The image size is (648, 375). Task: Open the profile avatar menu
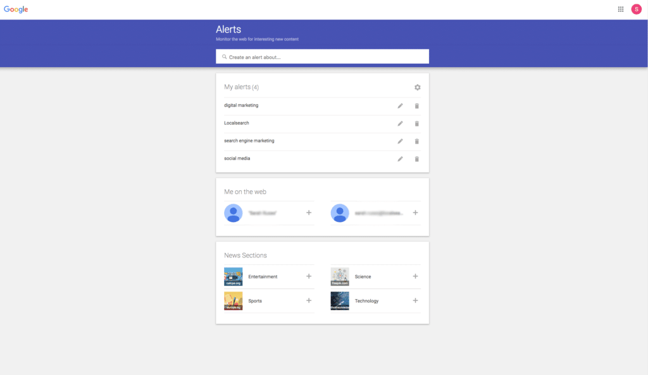coord(636,9)
